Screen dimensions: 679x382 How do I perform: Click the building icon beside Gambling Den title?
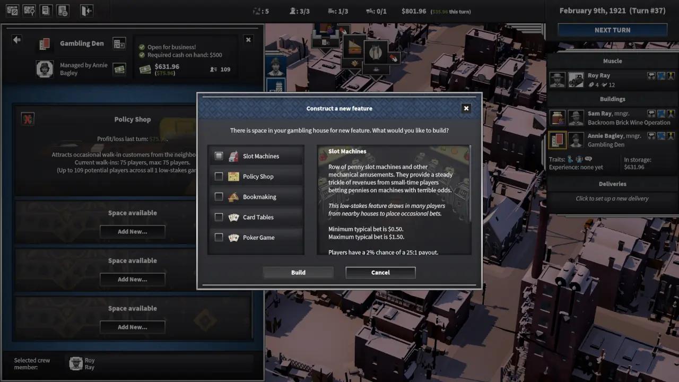119,44
